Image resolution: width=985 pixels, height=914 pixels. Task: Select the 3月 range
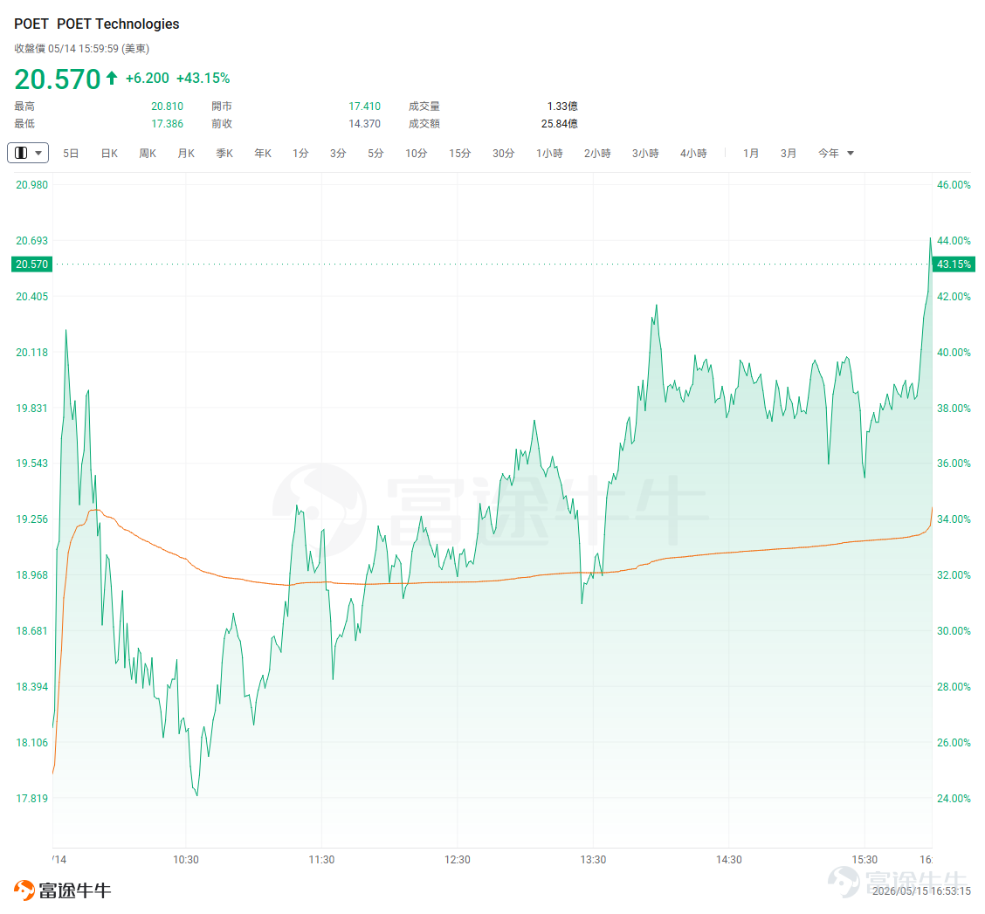click(789, 154)
